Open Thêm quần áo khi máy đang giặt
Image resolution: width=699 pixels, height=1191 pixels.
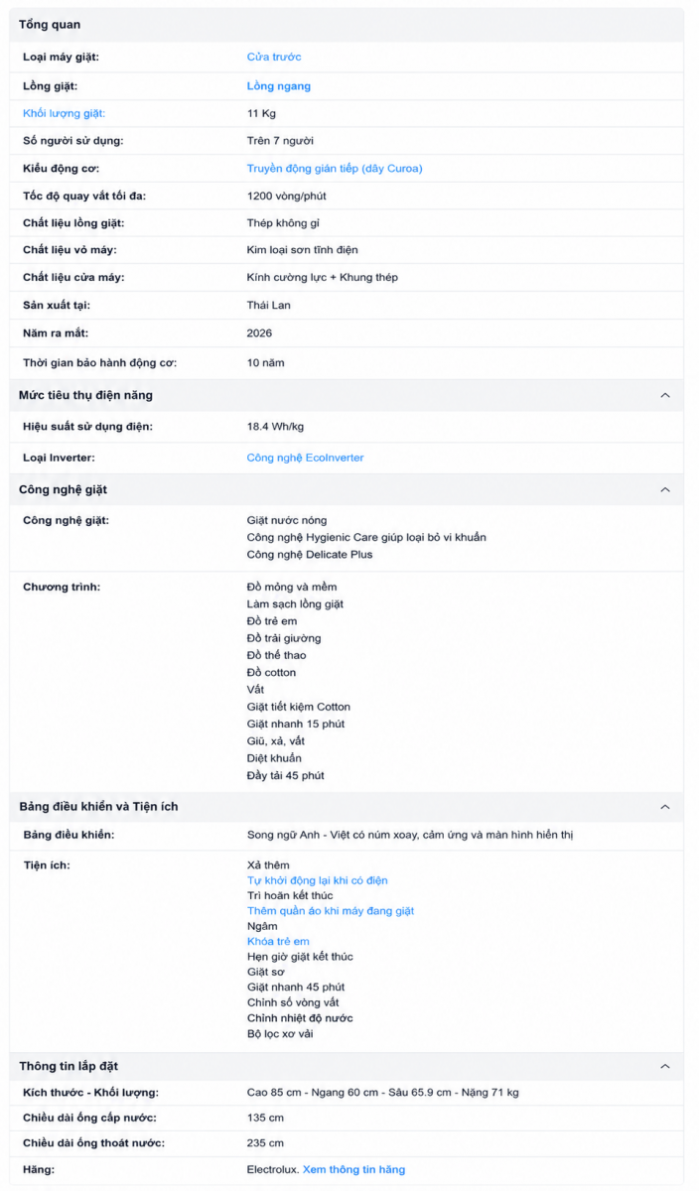click(x=331, y=911)
